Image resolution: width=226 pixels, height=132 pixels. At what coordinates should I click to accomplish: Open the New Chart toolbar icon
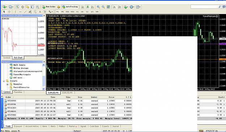[x=4, y=7]
